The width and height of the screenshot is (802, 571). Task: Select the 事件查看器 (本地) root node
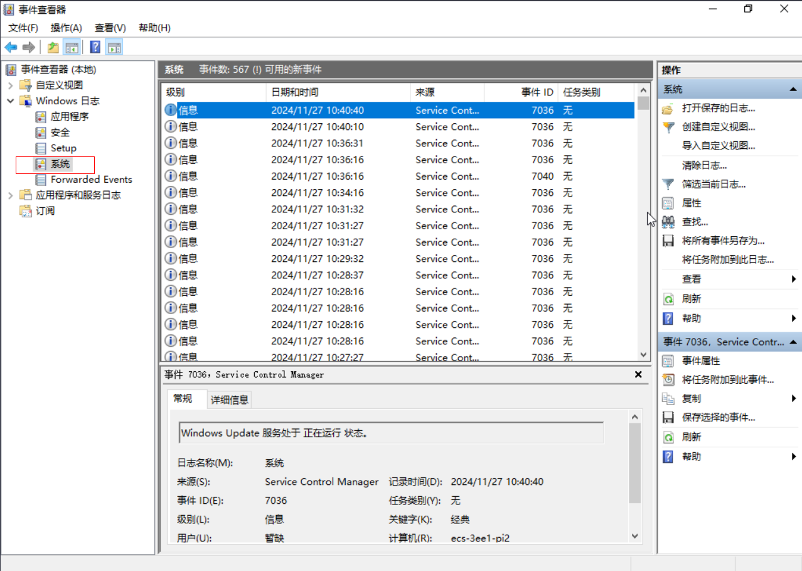[x=58, y=69]
